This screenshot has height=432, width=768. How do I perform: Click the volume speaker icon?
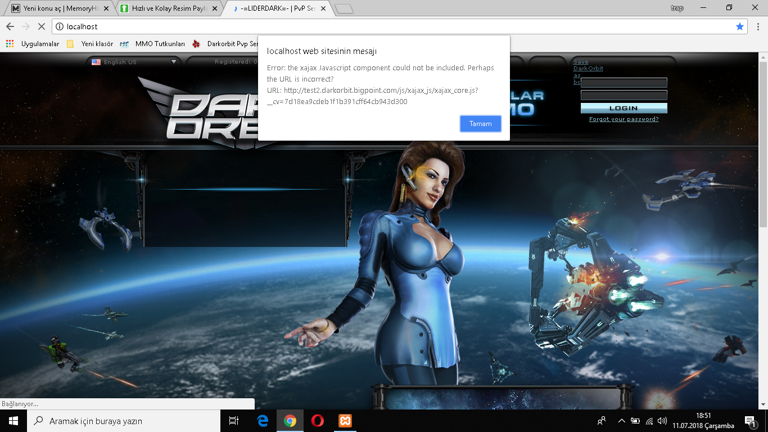(x=662, y=421)
